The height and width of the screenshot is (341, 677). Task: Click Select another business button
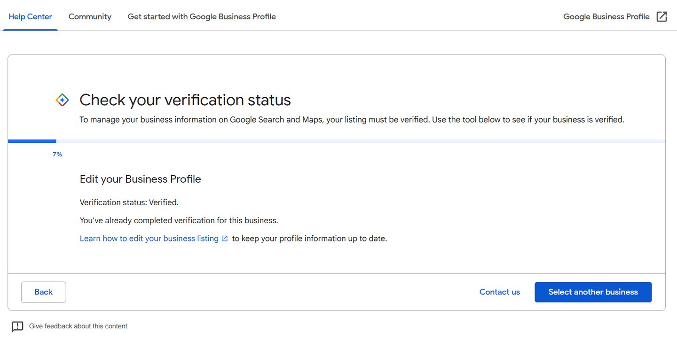click(593, 292)
